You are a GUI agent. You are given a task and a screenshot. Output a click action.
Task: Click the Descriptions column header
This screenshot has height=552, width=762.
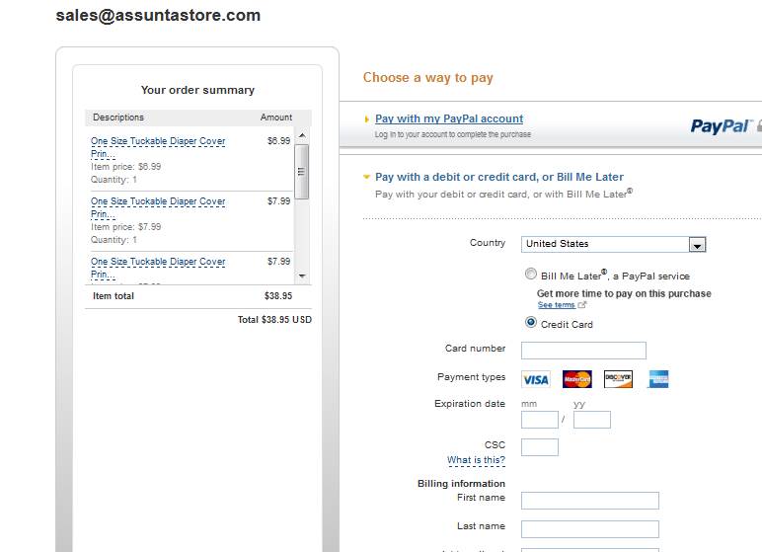click(x=118, y=118)
